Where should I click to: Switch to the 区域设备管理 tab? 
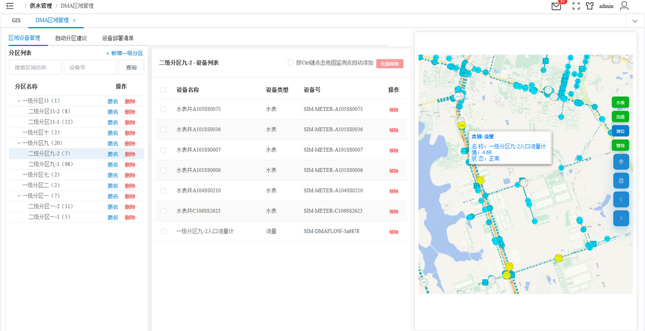click(24, 38)
